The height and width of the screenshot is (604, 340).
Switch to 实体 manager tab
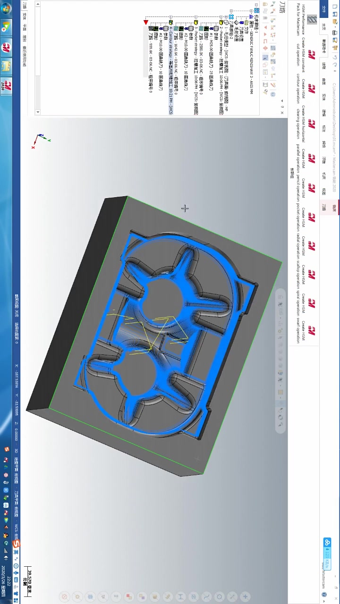(x=25, y=17)
